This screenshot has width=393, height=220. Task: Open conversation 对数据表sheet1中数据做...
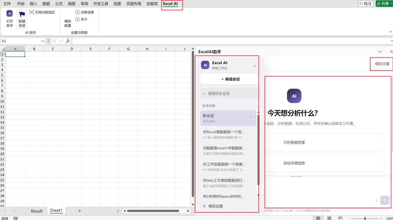pyautogui.click(x=228, y=151)
